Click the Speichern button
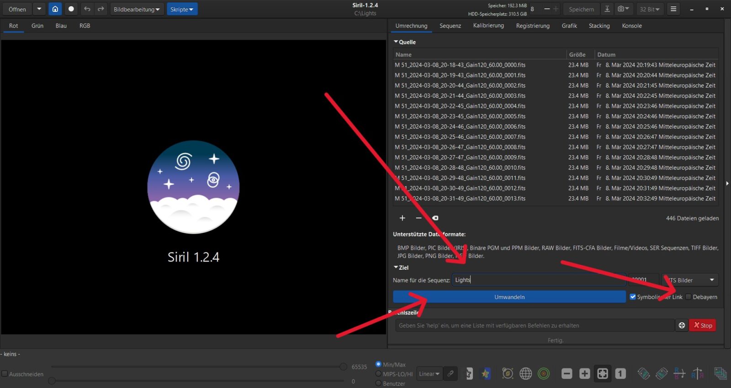 (x=581, y=9)
